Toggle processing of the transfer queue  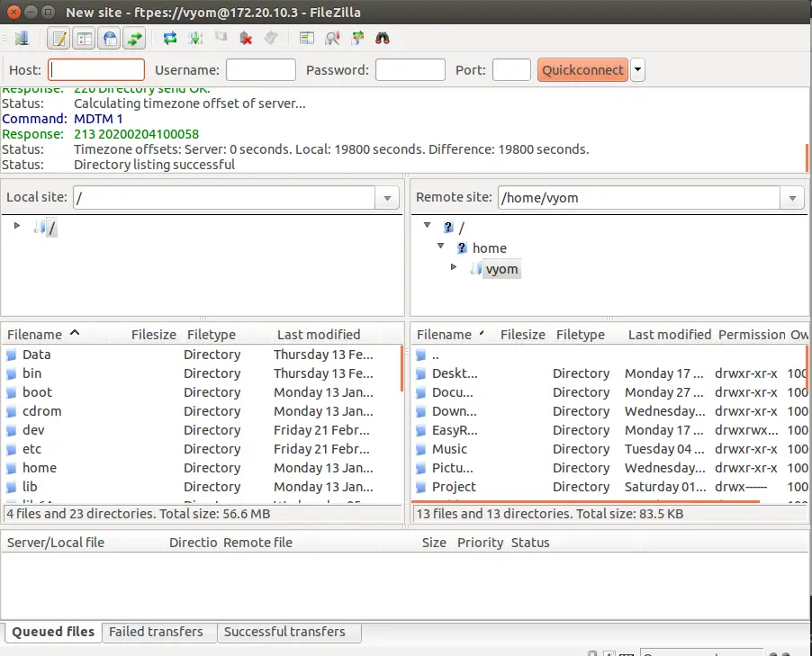pyautogui.click(x=195, y=39)
